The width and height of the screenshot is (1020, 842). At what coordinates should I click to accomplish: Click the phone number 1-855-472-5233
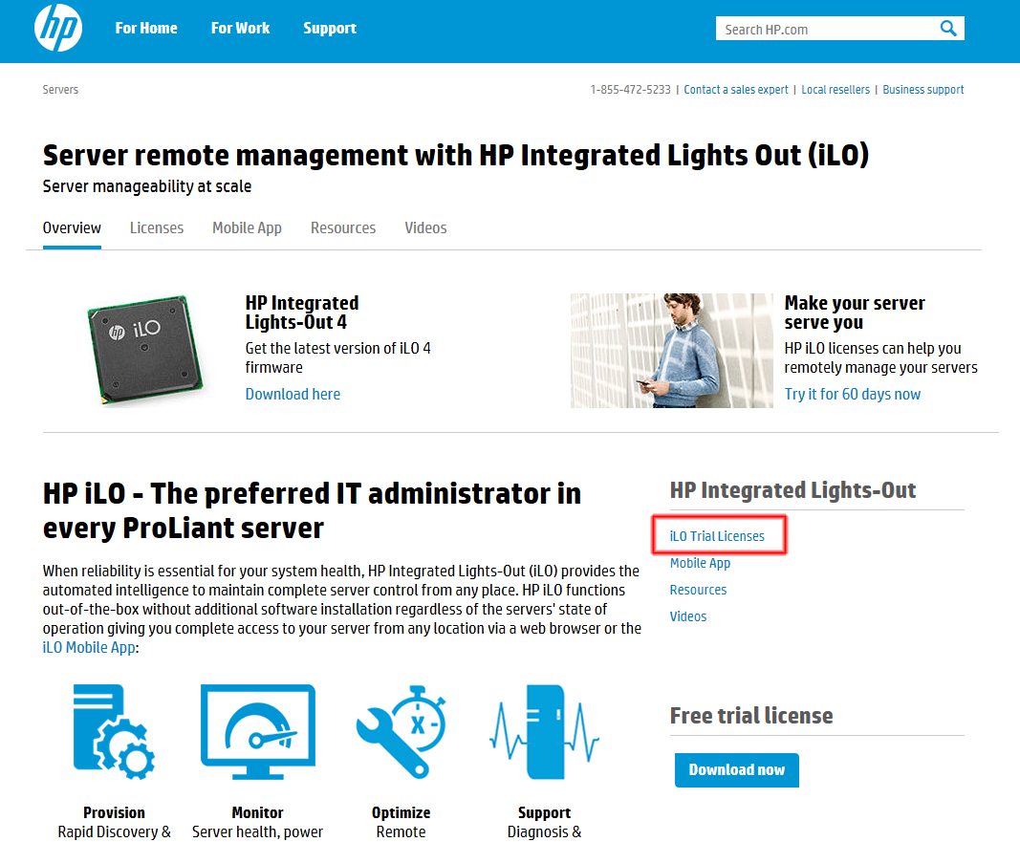coord(630,90)
